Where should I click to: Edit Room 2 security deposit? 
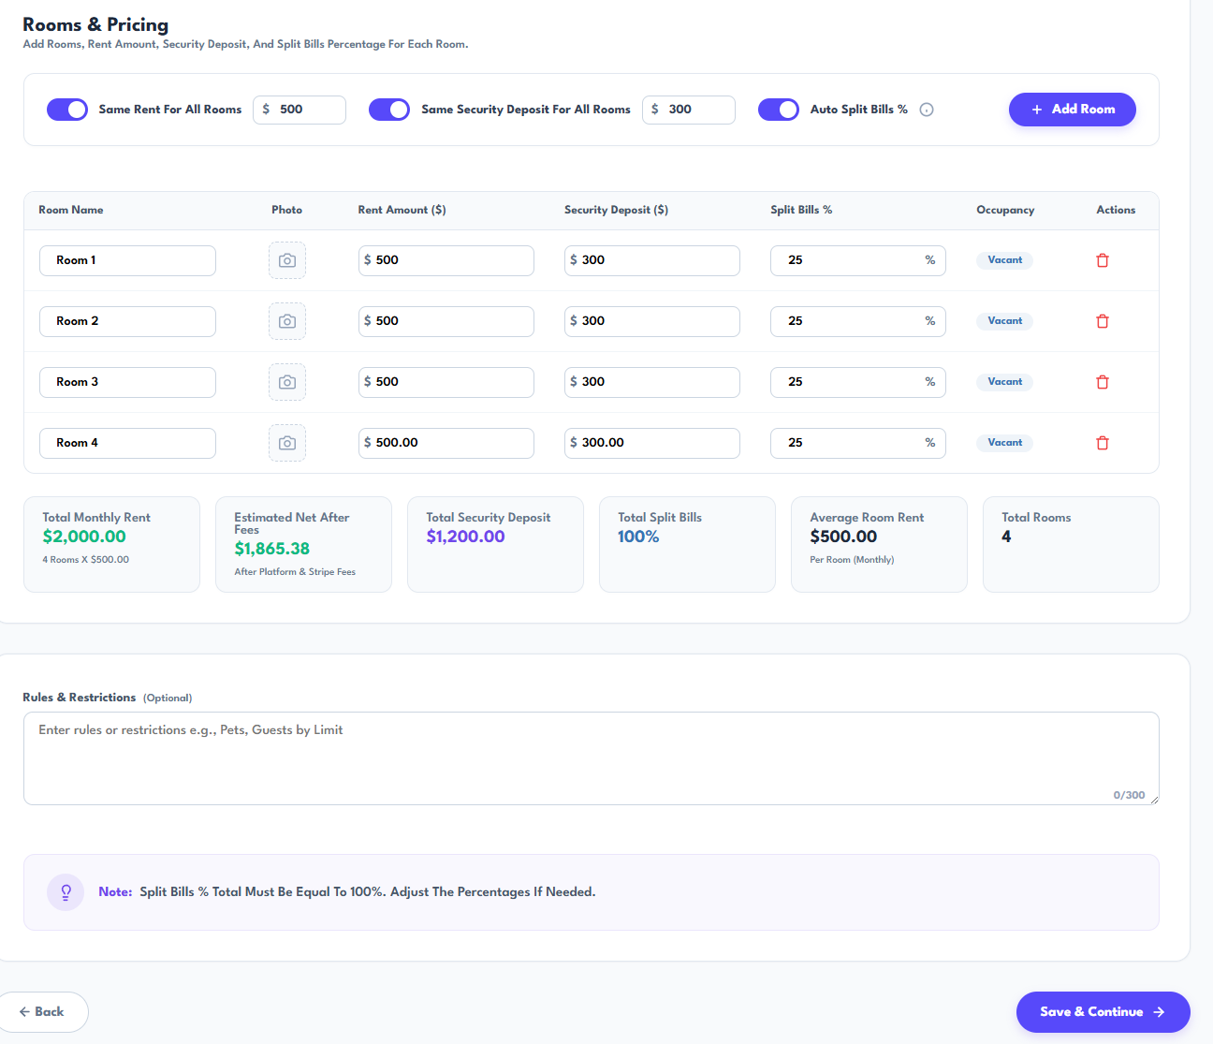click(652, 321)
